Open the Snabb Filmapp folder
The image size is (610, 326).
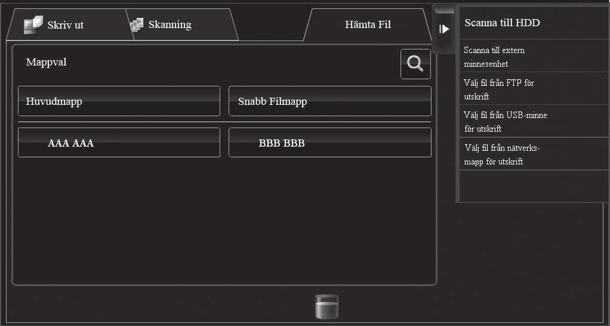coord(330,101)
